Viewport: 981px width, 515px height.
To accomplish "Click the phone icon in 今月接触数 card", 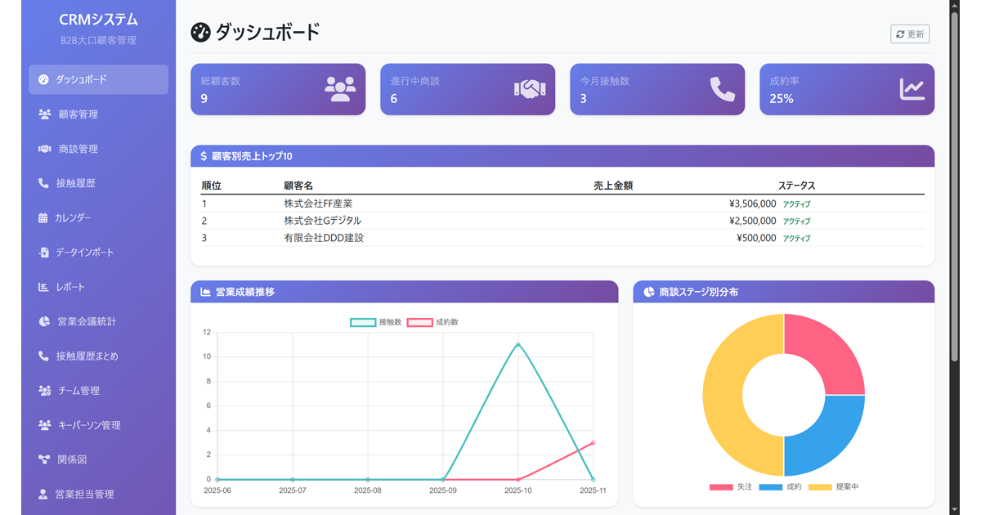I will tap(722, 89).
